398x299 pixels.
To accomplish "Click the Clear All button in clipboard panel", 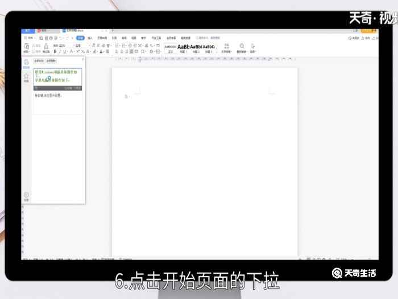I will 51,60.
